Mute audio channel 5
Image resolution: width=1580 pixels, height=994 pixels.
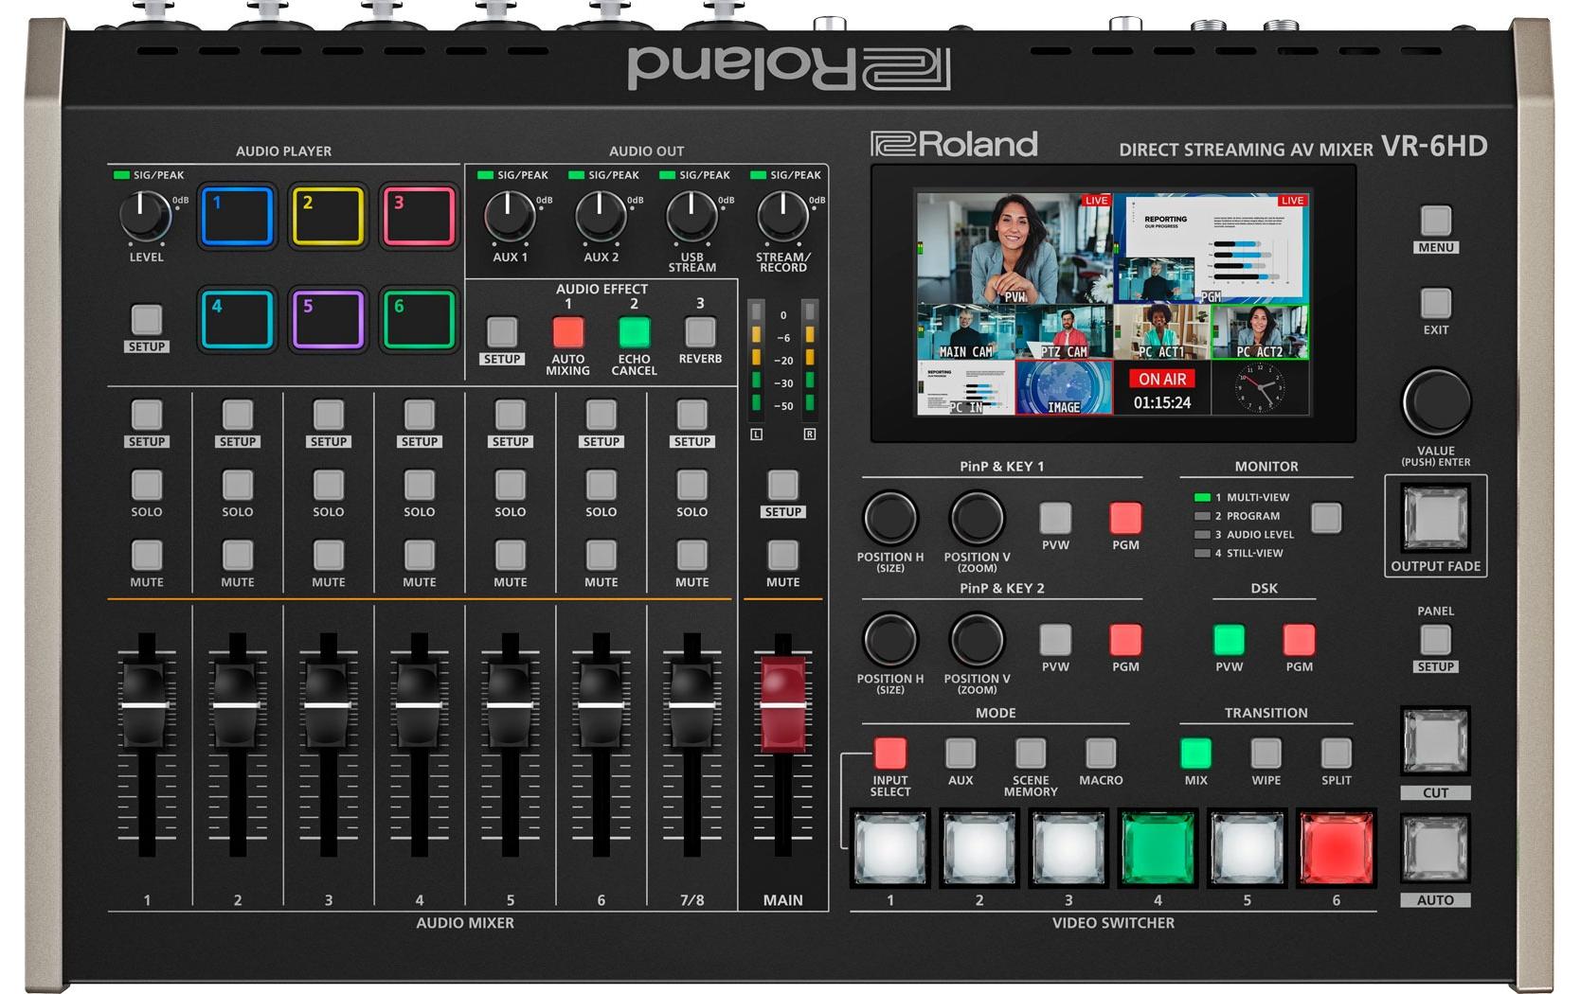coord(510,555)
